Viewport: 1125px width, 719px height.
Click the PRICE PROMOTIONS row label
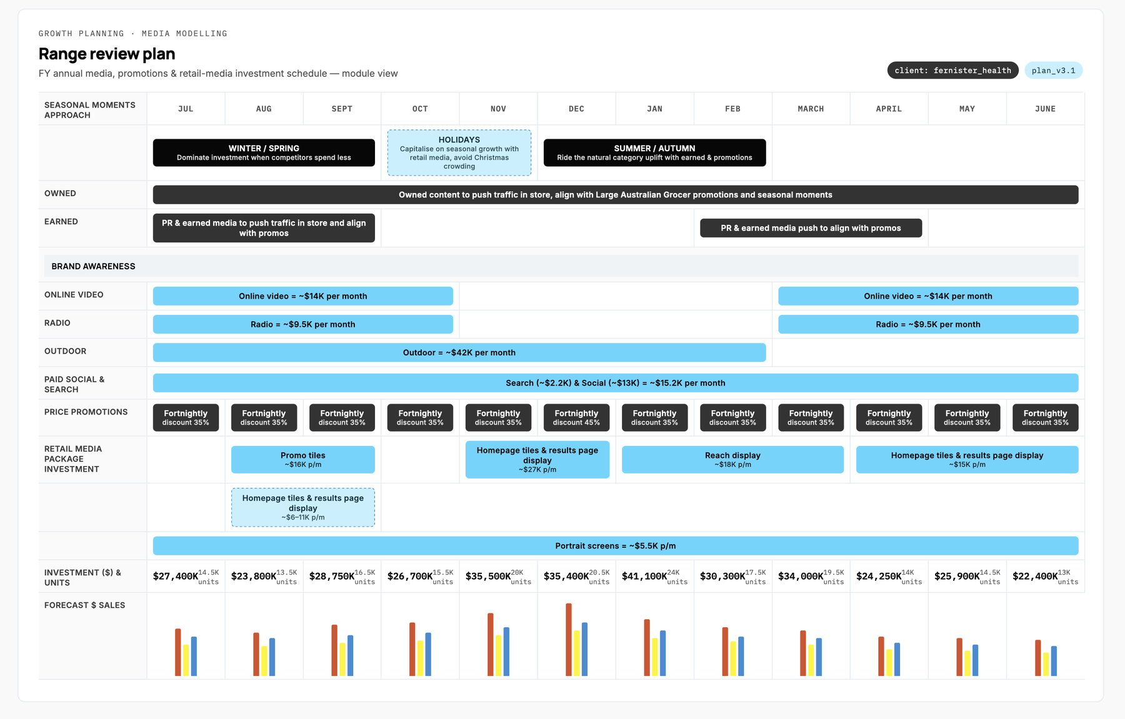[86, 412]
